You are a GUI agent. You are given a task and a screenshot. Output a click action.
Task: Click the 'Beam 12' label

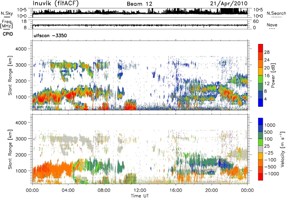click(x=139, y=4)
